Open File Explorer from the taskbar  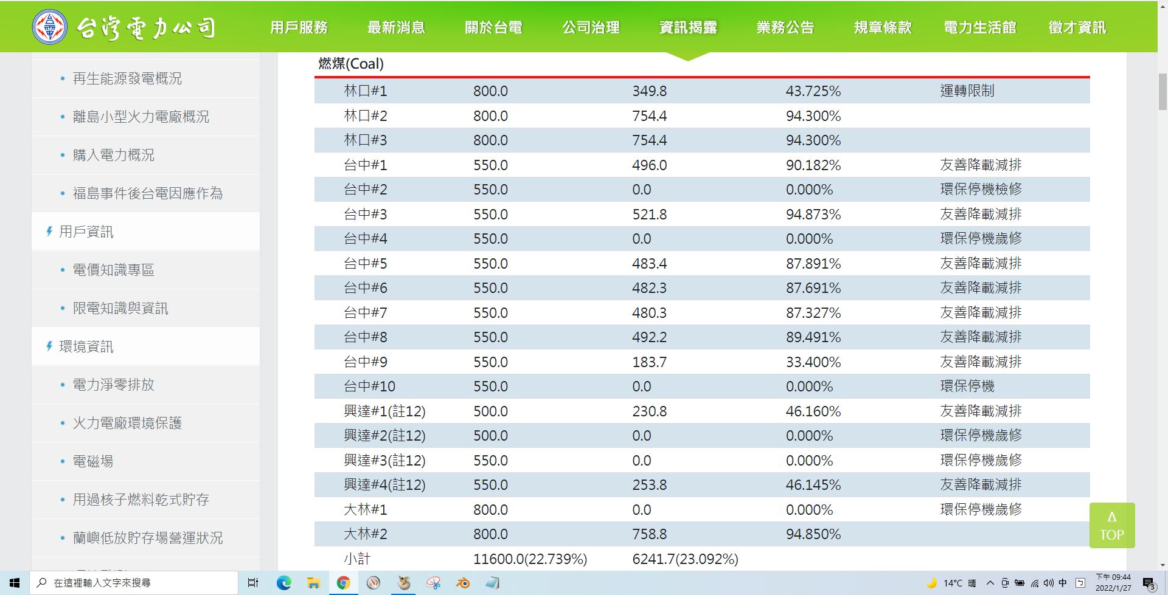tap(313, 583)
